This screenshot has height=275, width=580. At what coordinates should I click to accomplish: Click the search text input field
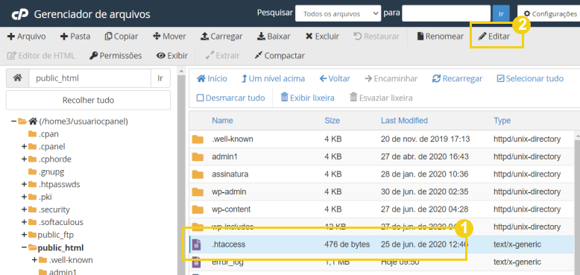446,13
